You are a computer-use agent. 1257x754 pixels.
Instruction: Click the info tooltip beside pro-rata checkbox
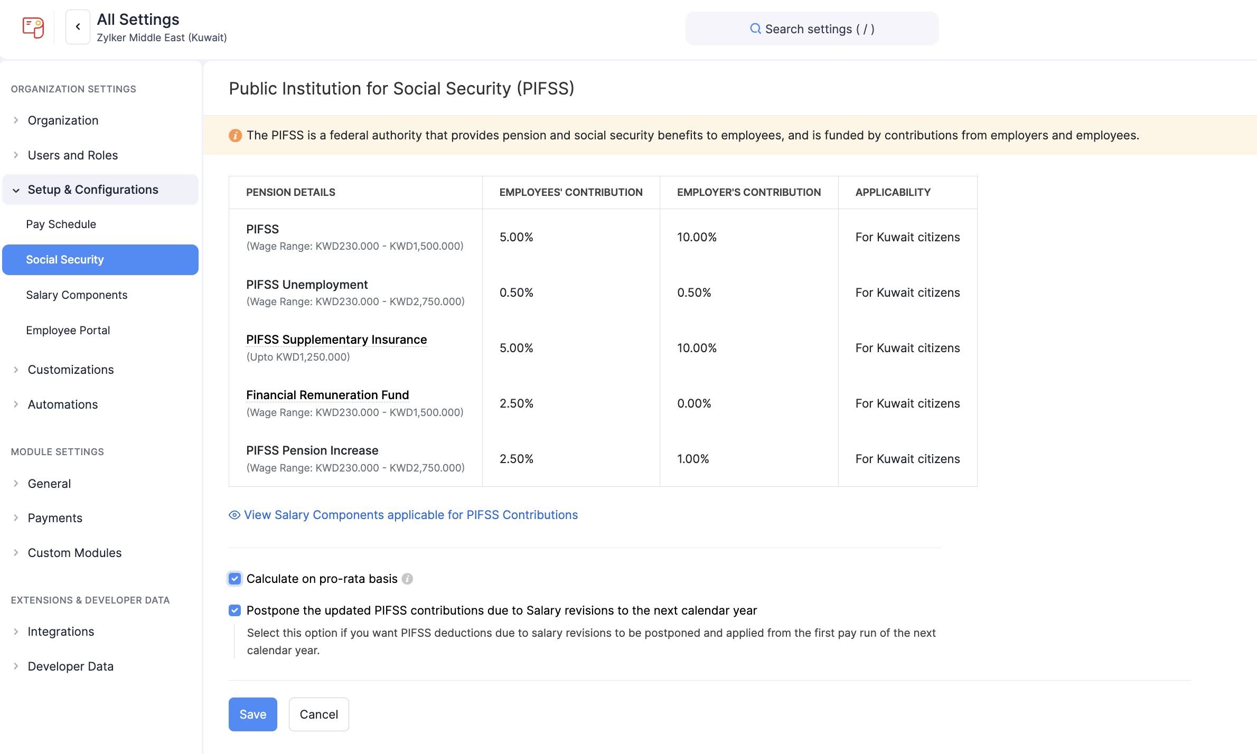[407, 579]
